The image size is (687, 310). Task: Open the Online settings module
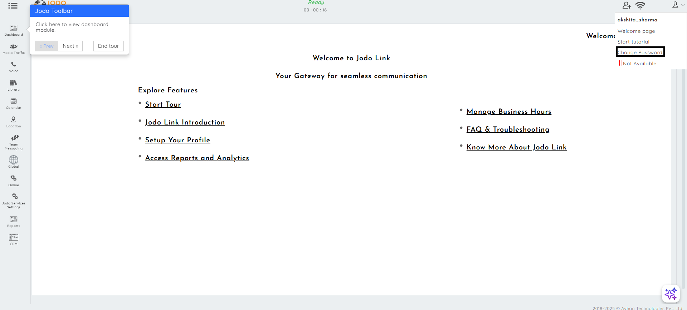coord(14,181)
